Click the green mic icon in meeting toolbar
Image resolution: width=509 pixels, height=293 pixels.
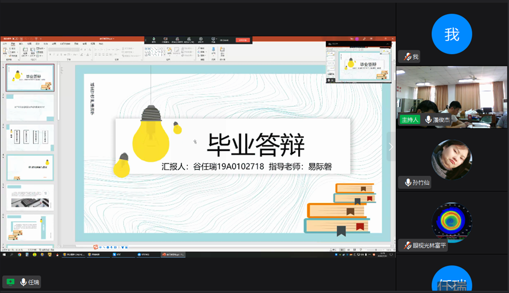click(154, 39)
